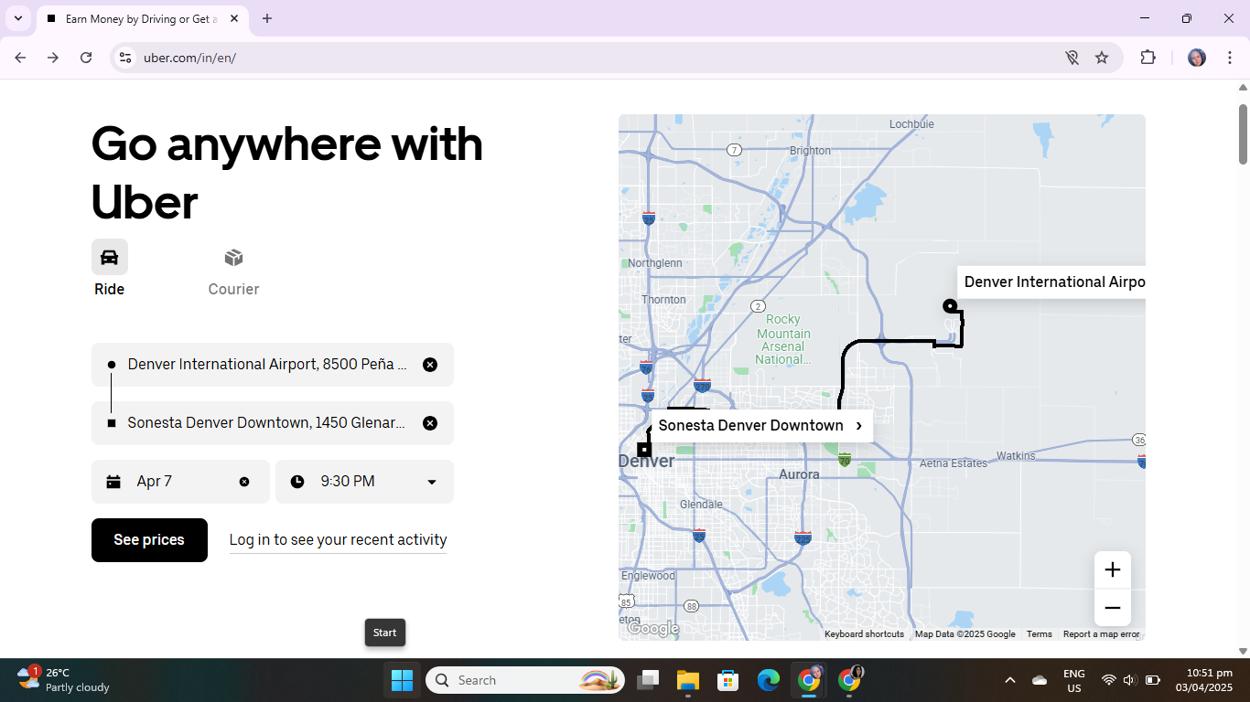Screen dimensions: 1250x702
Task: Select the Earn Money by Driving tab
Action: tap(142, 18)
